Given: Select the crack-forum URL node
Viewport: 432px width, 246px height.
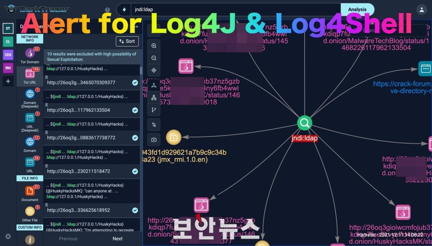Looking at the screenshot, I should (425, 69).
